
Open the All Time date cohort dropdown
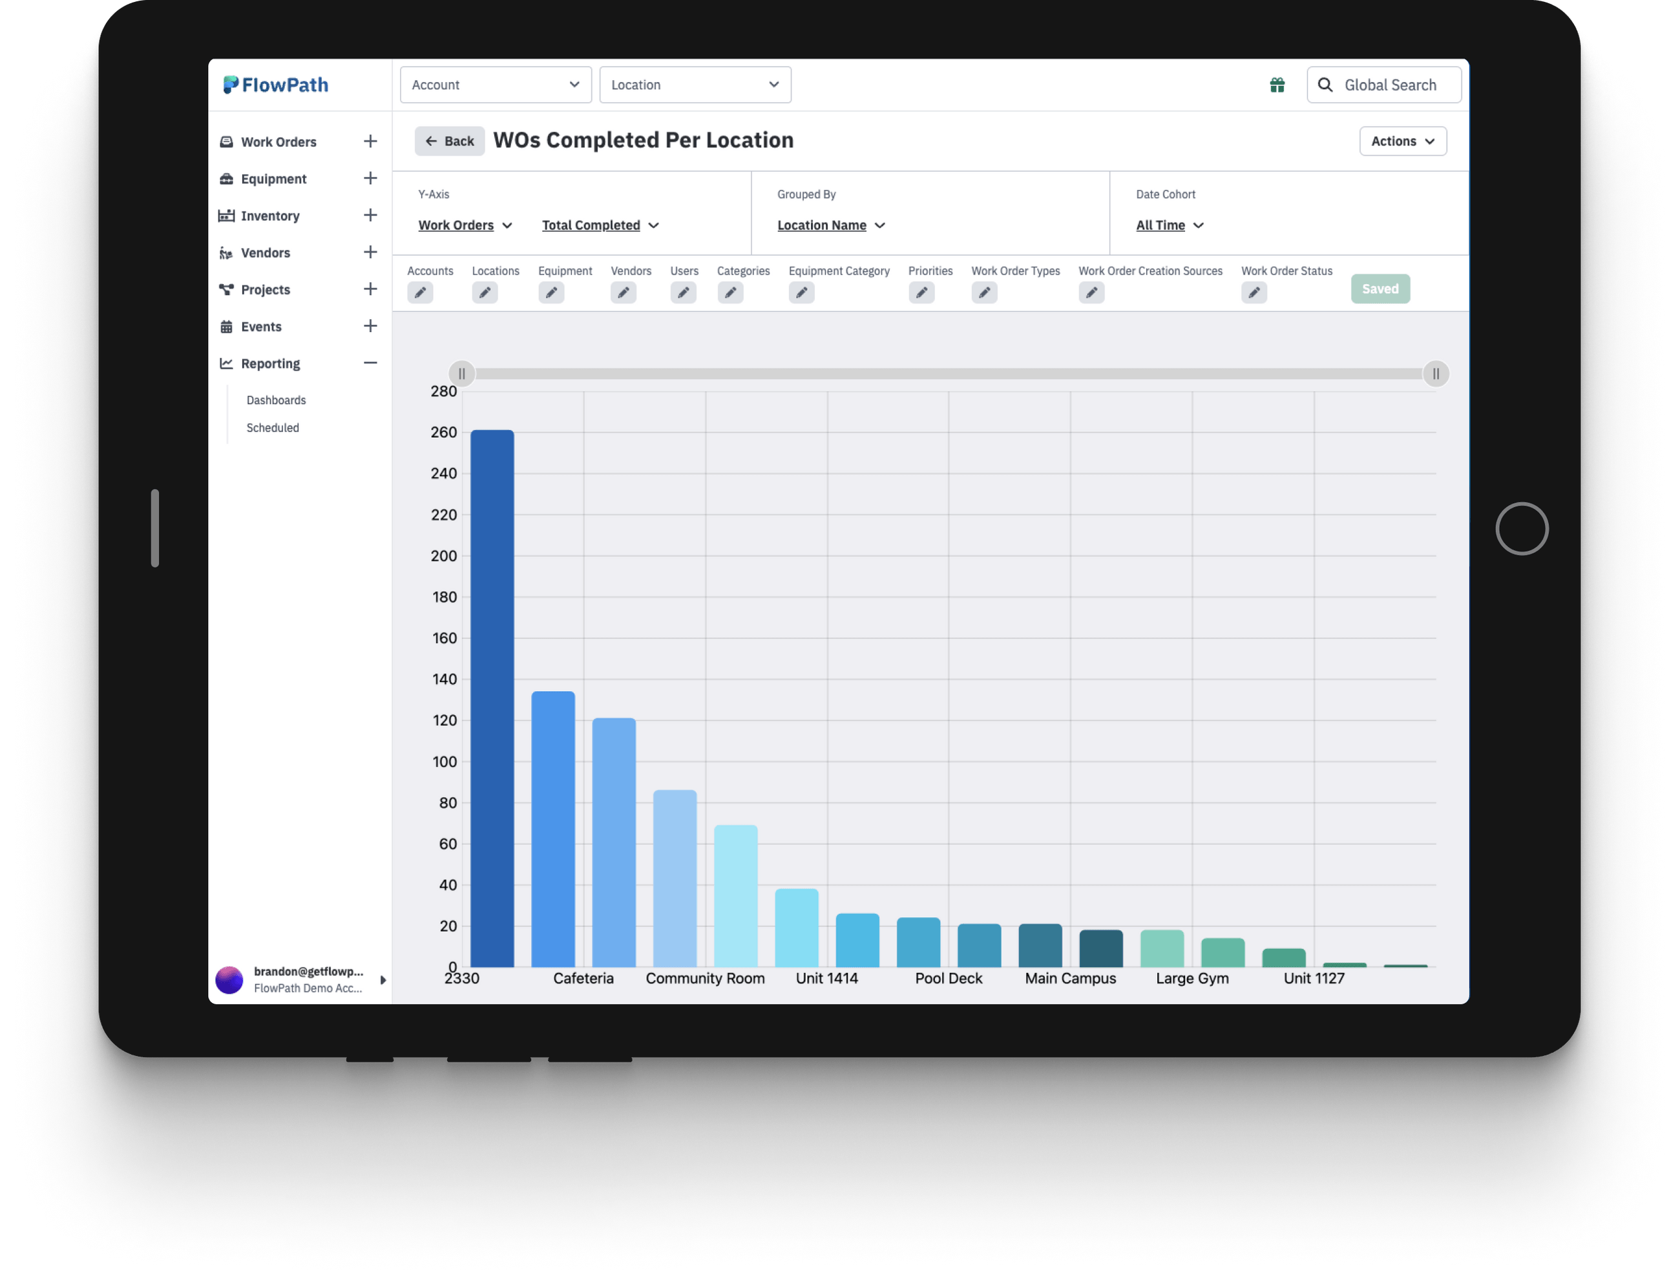1169,225
